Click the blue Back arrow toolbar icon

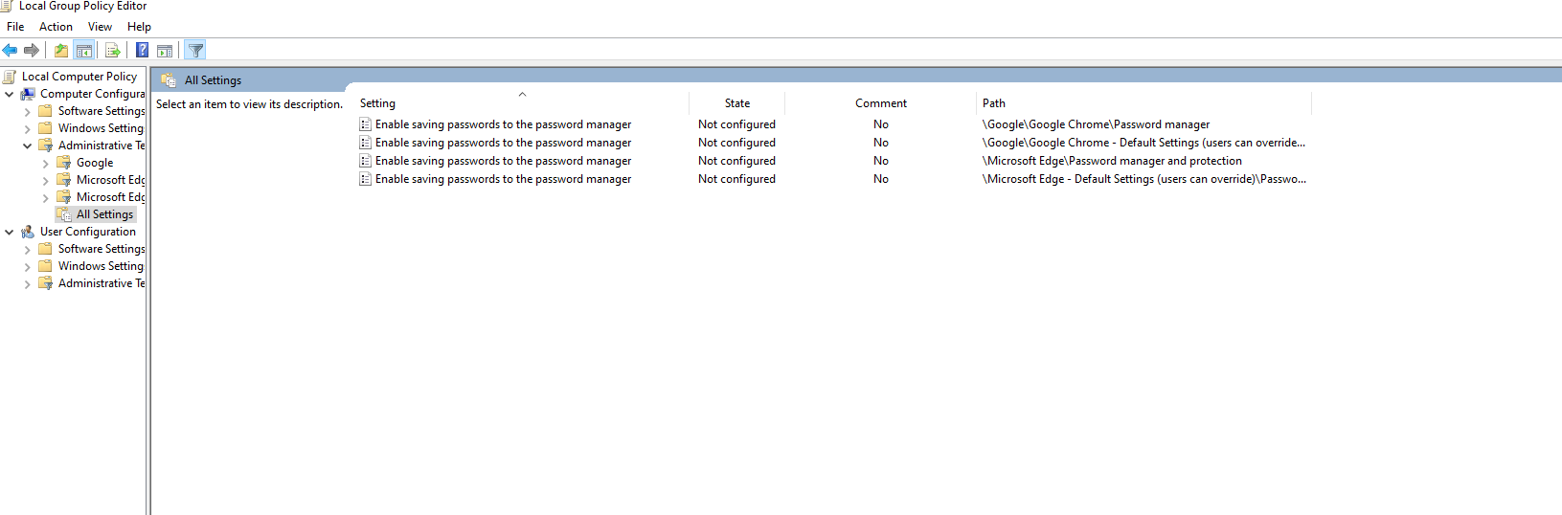[x=10, y=51]
